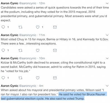The height and width of the screenshot is (103, 110).
Task: Open options chevron on the 4m Wilson tweet
Action: tap(107, 86)
